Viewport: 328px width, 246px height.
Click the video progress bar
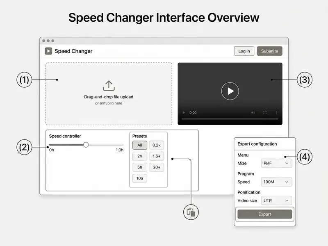230,119
